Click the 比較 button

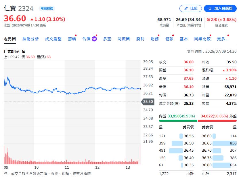191,8
